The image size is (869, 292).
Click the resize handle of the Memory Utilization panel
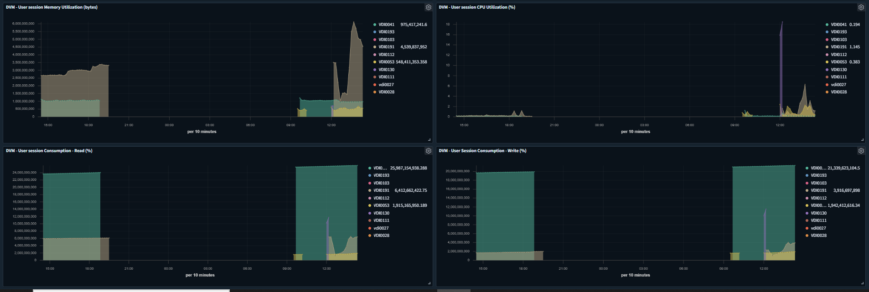pyautogui.click(x=429, y=140)
